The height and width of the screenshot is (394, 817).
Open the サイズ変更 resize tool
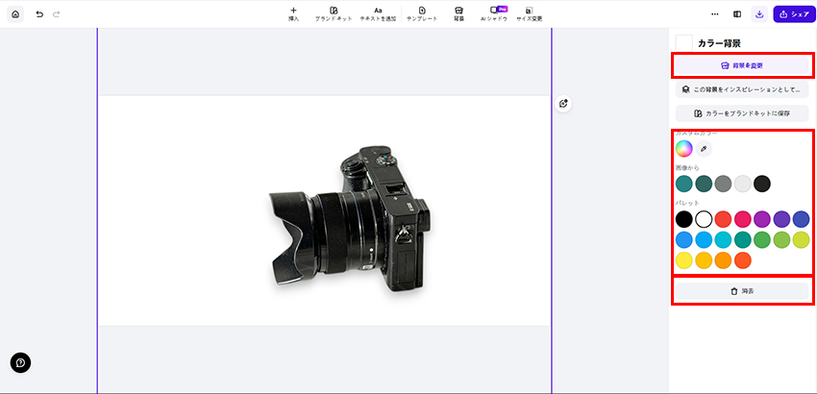click(529, 13)
